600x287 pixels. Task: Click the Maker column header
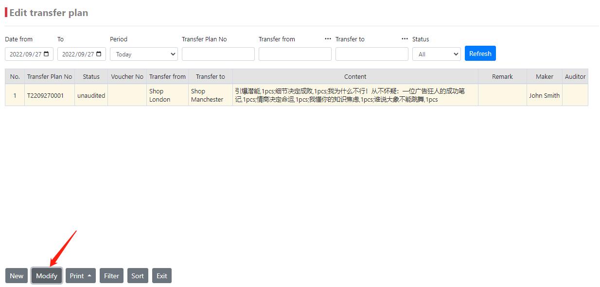point(545,76)
